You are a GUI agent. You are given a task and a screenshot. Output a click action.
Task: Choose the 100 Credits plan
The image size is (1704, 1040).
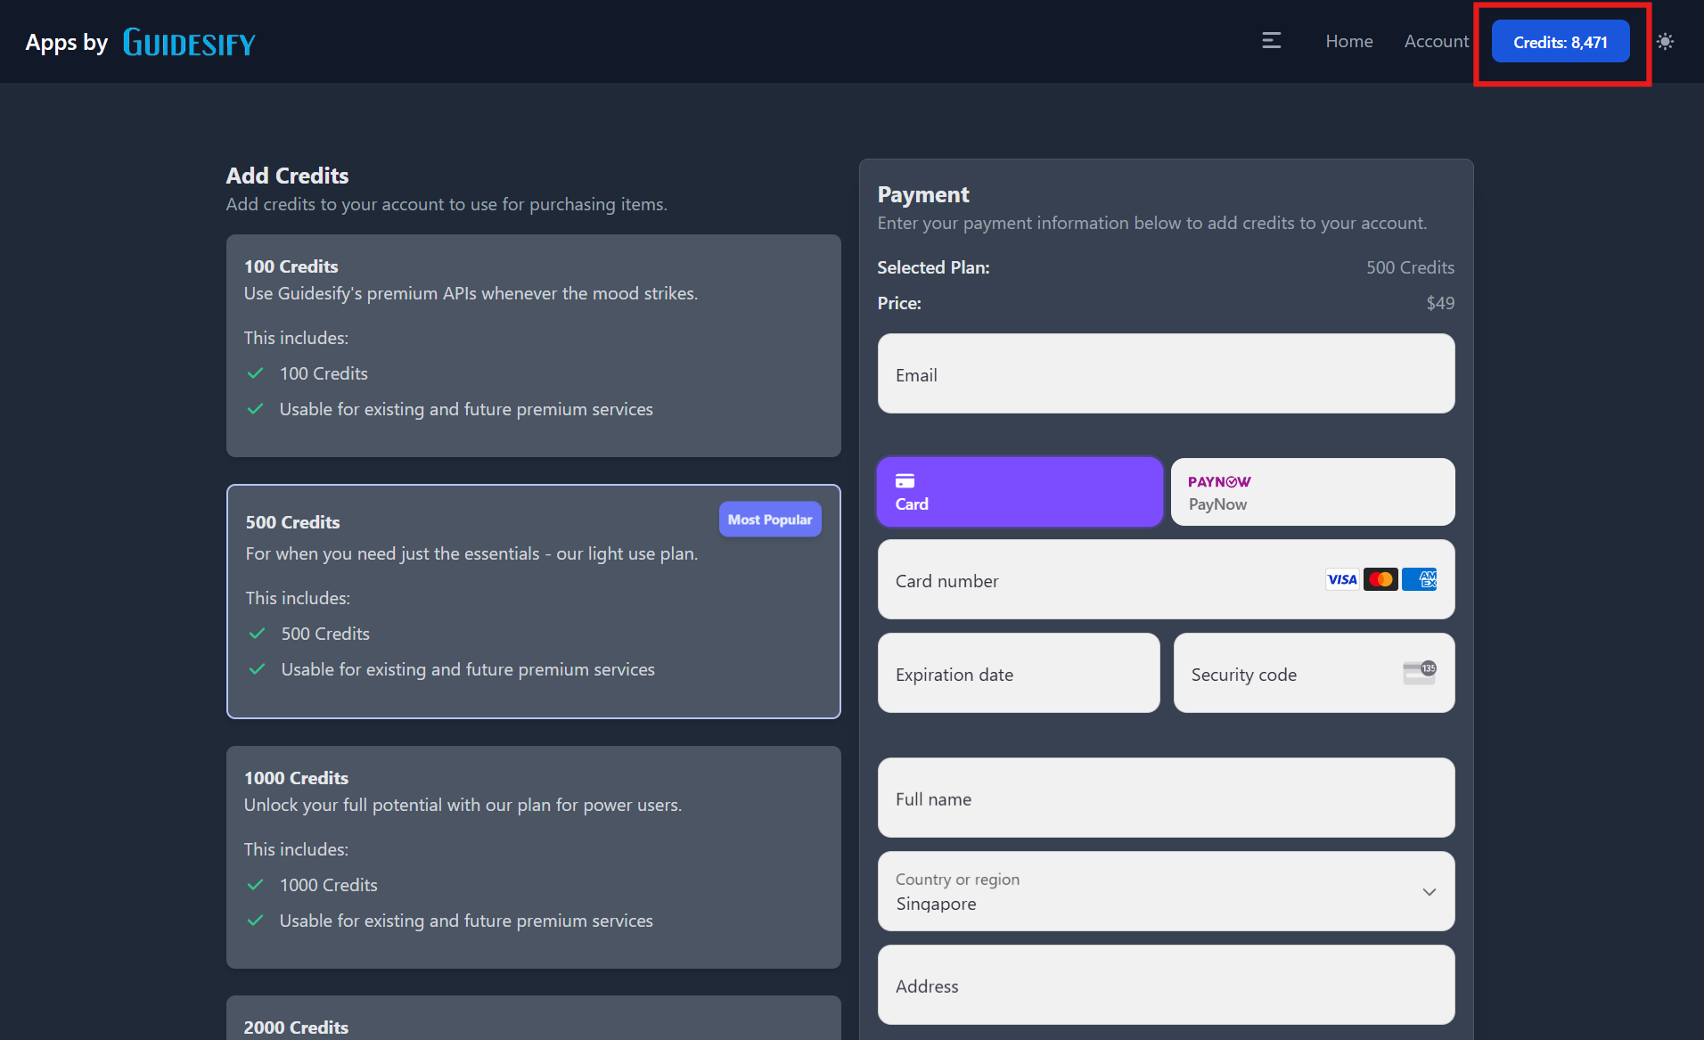click(x=533, y=346)
